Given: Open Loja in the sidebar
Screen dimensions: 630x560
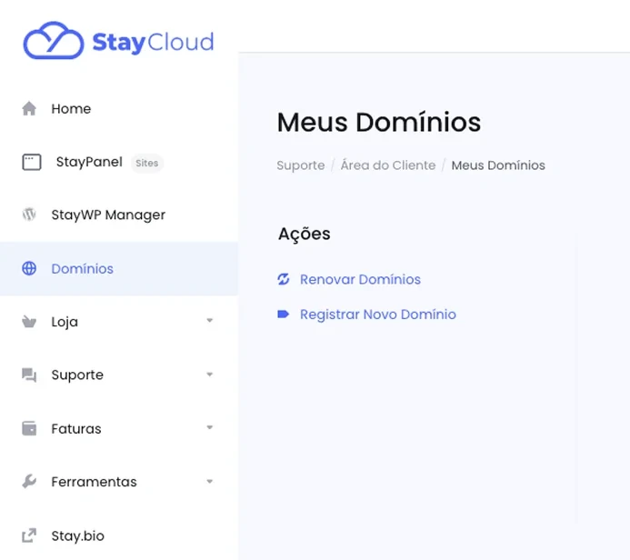Looking at the screenshot, I should pyautogui.click(x=65, y=322).
